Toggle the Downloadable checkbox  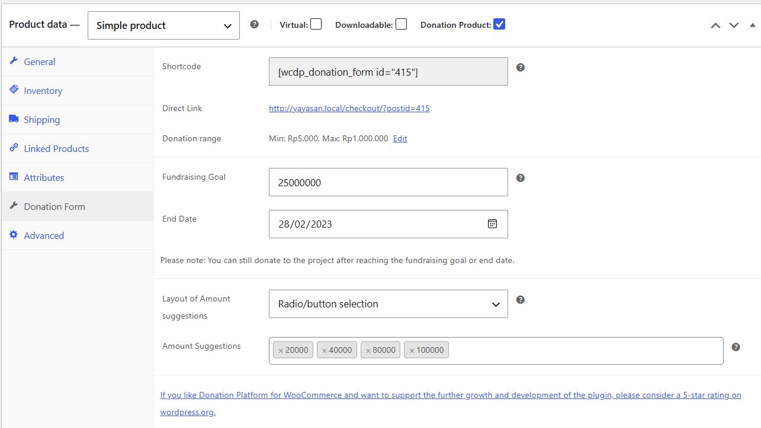point(402,24)
